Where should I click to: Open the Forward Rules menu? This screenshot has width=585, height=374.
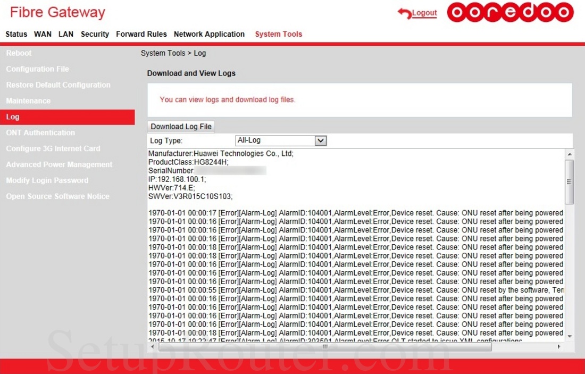point(141,34)
